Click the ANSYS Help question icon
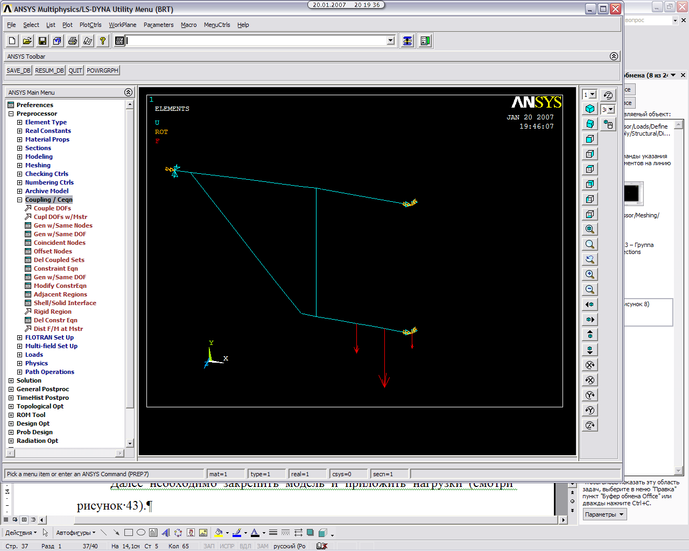Image resolution: width=689 pixels, height=551 pixels. (103, 41)
